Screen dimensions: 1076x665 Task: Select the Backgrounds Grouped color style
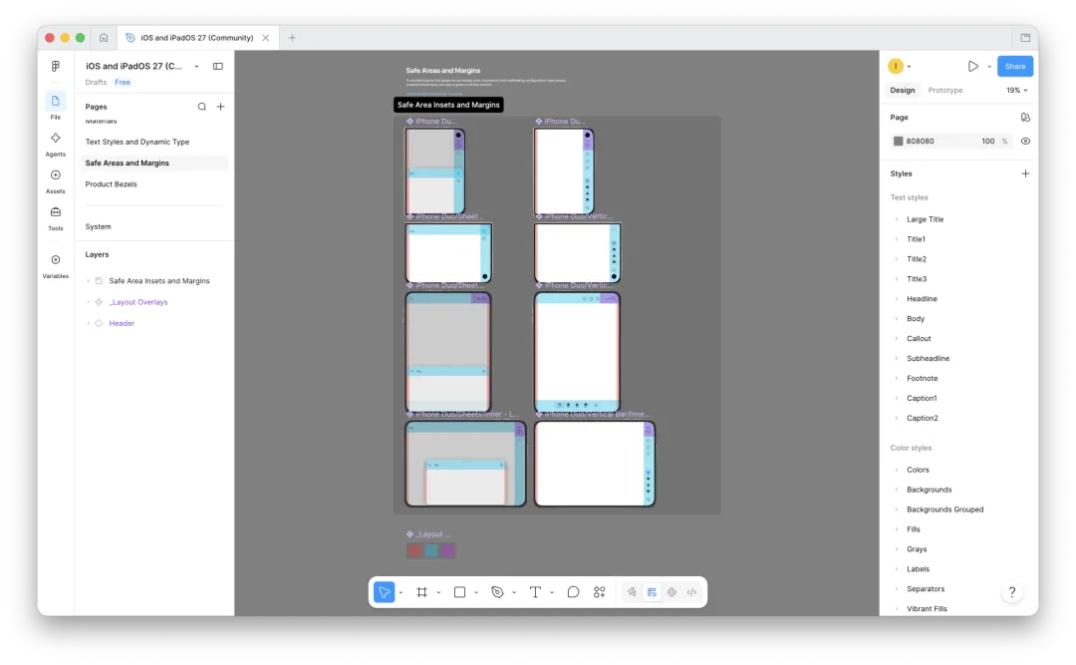pos(944,509)
